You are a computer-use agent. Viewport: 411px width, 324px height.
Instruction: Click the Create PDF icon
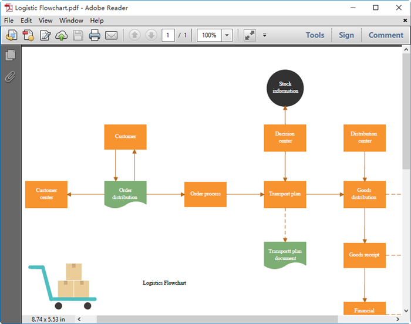pos(28,35)
